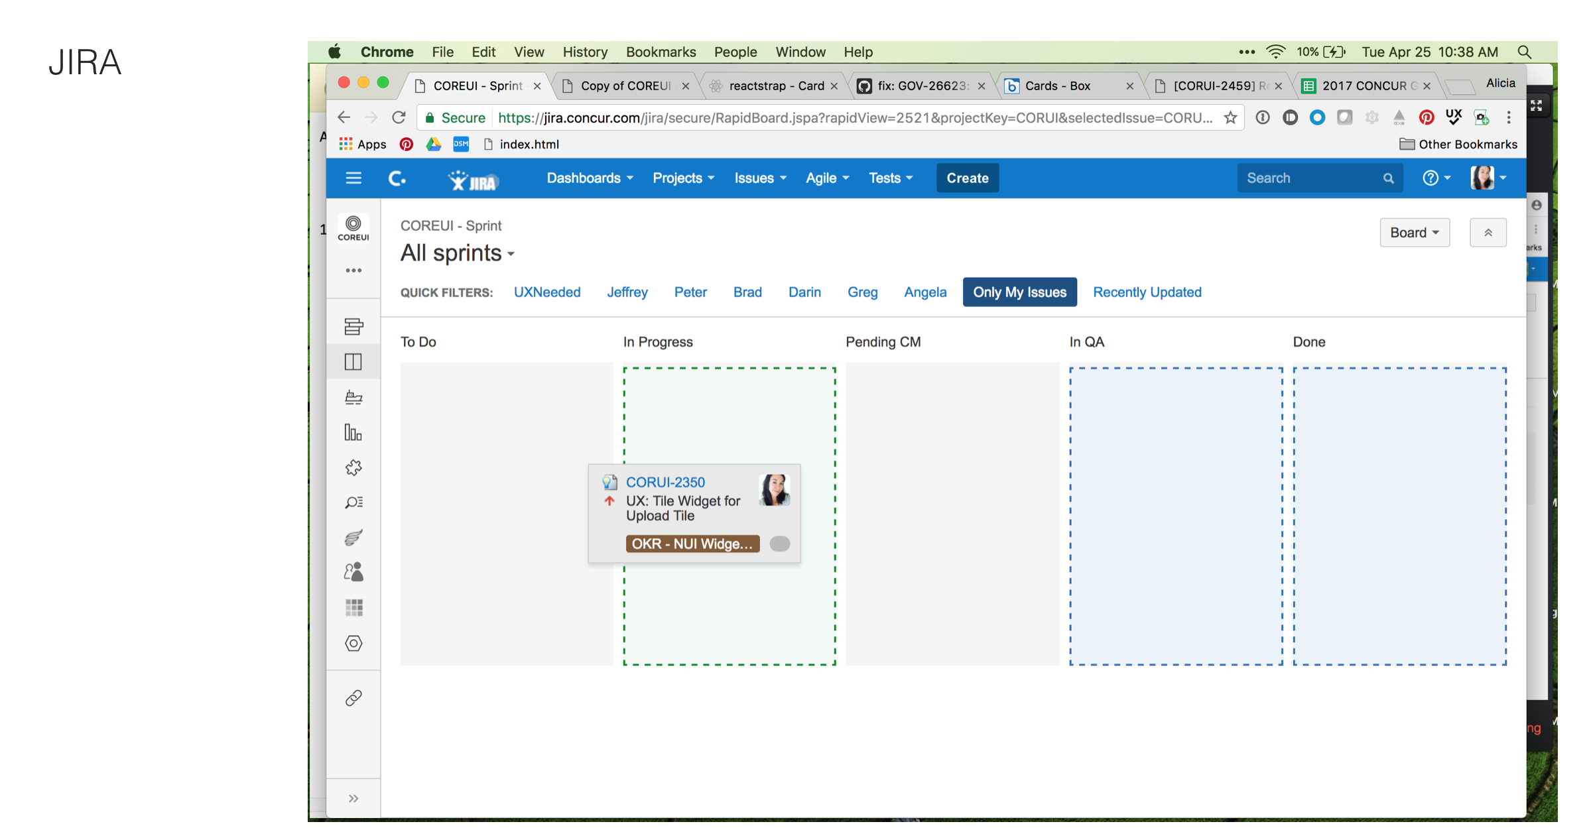
Task: Open the Issues dropdown menu
Action: [x=760, y=178]
